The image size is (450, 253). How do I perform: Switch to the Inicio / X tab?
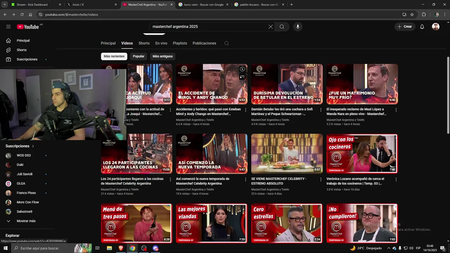pyautogui.click(x=92, y=5)
